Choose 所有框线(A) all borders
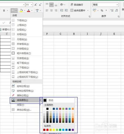The image size is (124, 134). (27, 44)
